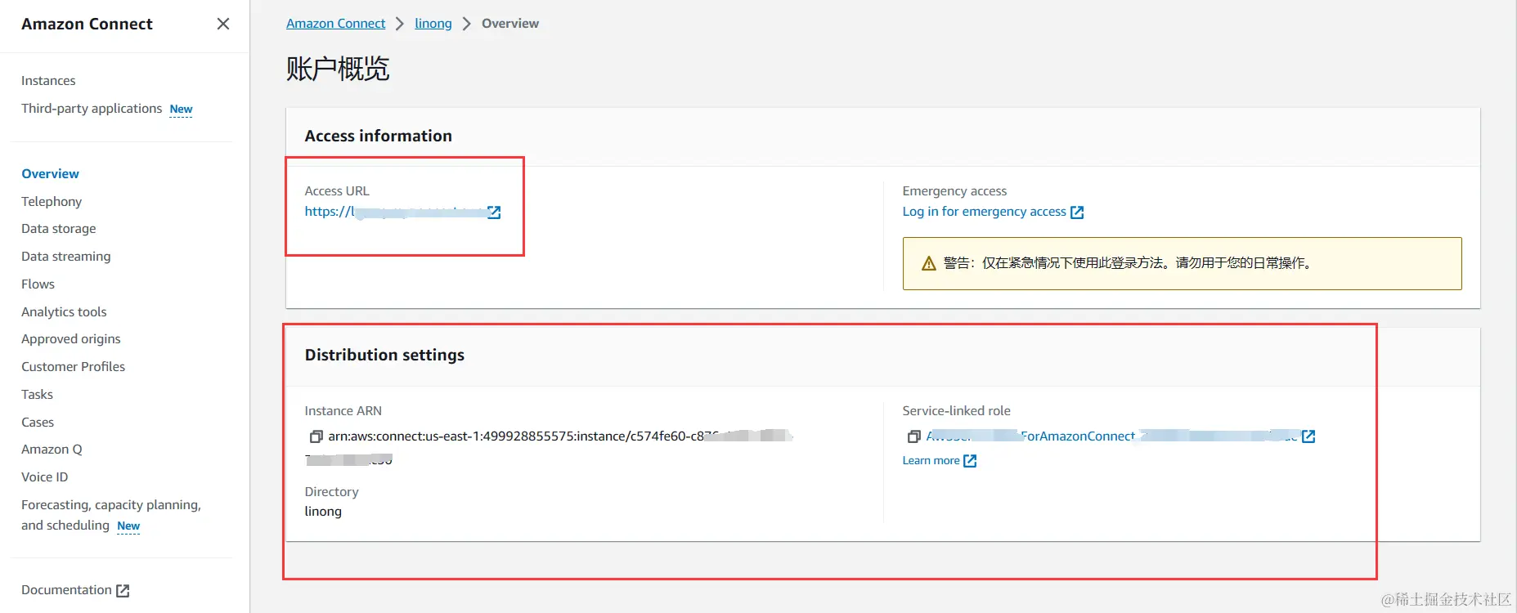Image resolution: width=1517 pixels, height=613 pixels.
Task: Click the Directory label
Action: point(331,491)
